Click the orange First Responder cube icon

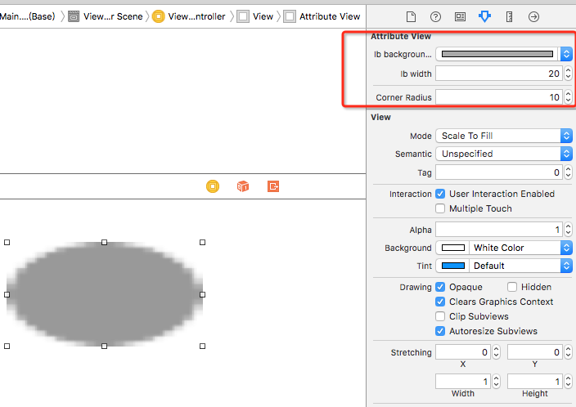[x=243, y=186]
